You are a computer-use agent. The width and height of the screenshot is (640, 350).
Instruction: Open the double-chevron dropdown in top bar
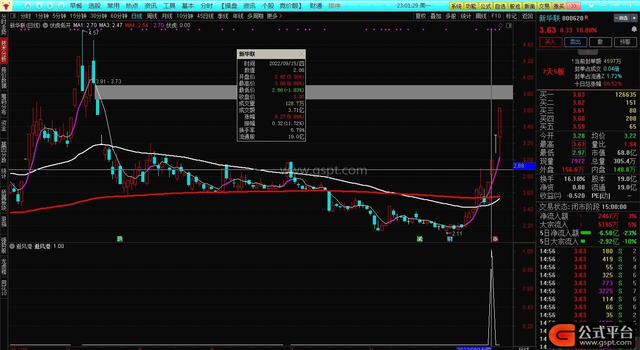click(x=61, y=6)
